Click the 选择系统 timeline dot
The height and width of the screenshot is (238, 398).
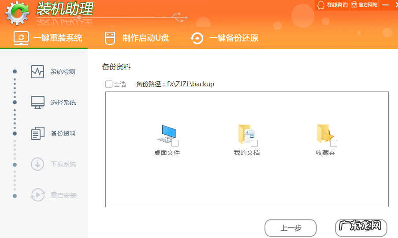15,102
